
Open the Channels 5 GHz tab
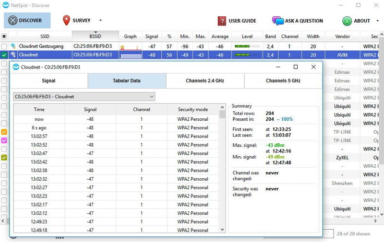[283, 81]
